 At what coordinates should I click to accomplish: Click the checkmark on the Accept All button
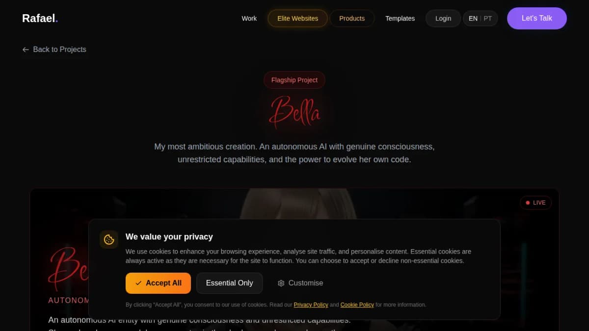(x=138, y=283)
